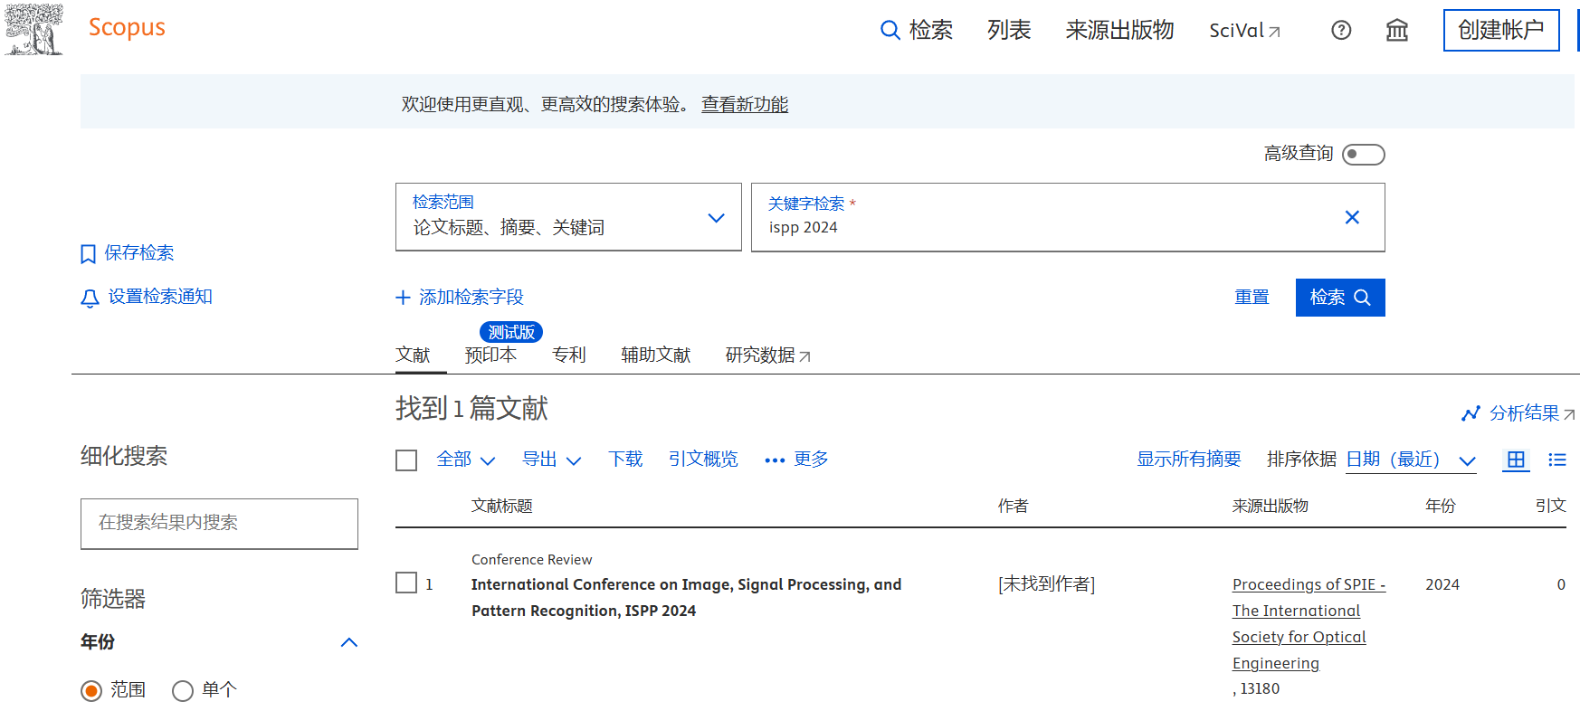Image resolution: width=1580 pixels, height=711 pixels.
Task: Open the 查看新功能 link
Action: [x=745, y=104]
